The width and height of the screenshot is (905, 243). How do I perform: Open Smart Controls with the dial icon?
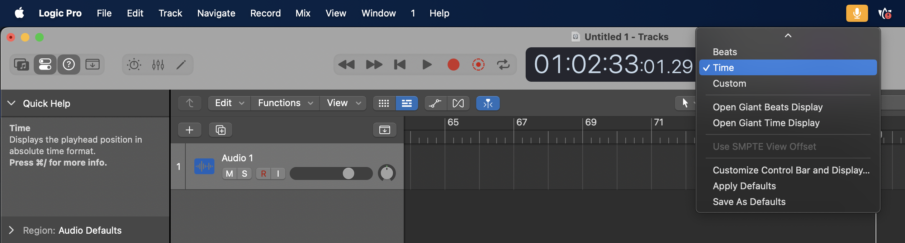[134, 65]
